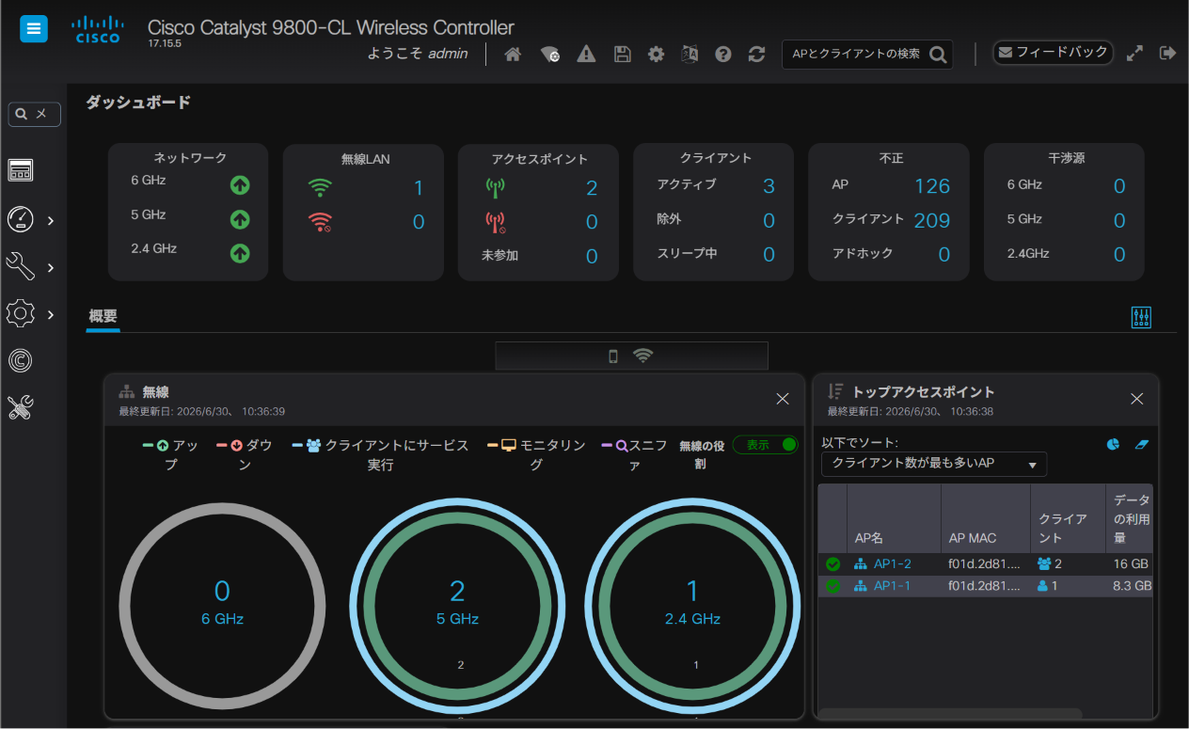Click the 5 GHz radio donut chart
Viewport: 1189px width, 729px height.
pos(457,605)
